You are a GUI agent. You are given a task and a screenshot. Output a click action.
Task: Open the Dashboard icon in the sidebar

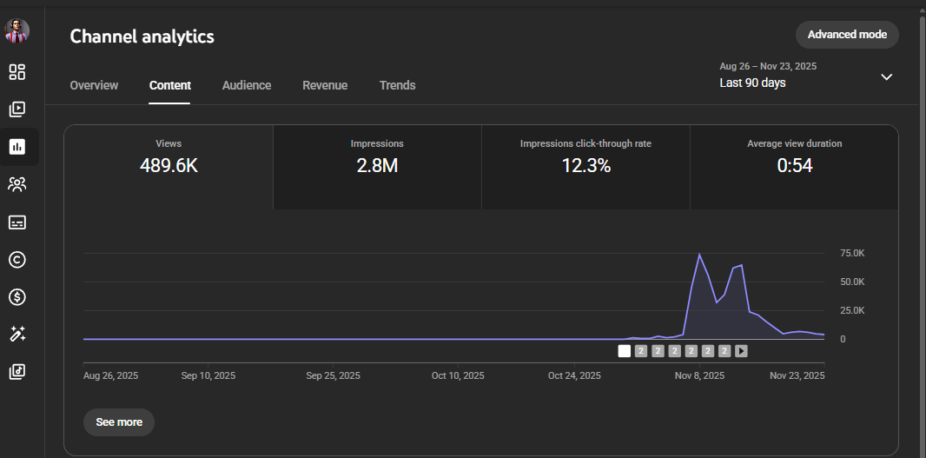(x=17, y=72)
